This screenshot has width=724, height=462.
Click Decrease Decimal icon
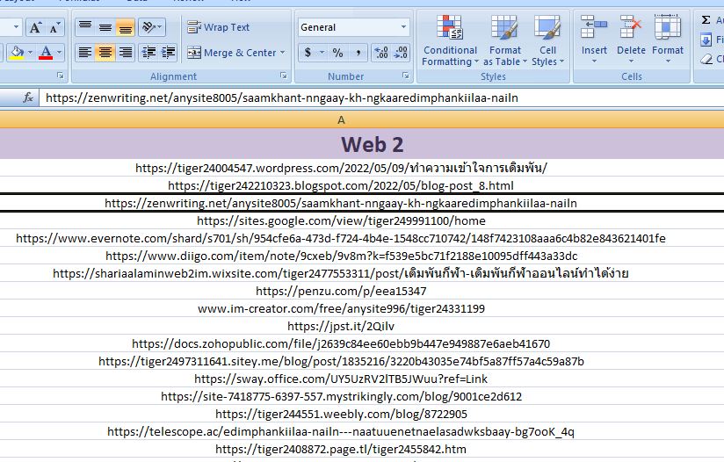[x=401, y=53]
